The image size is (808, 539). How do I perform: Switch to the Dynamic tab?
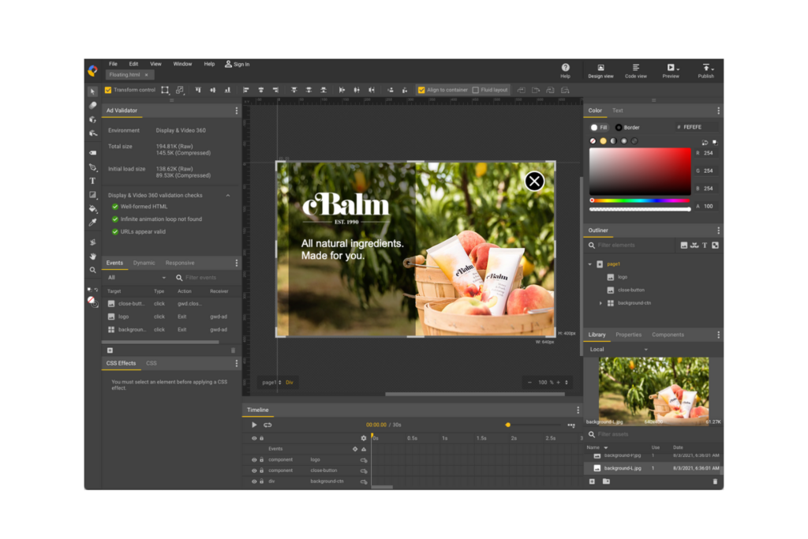144,263
